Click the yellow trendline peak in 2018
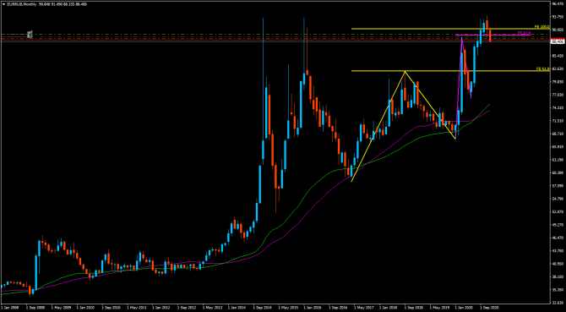This screenshot has height=312, width=566. (405, 72)
